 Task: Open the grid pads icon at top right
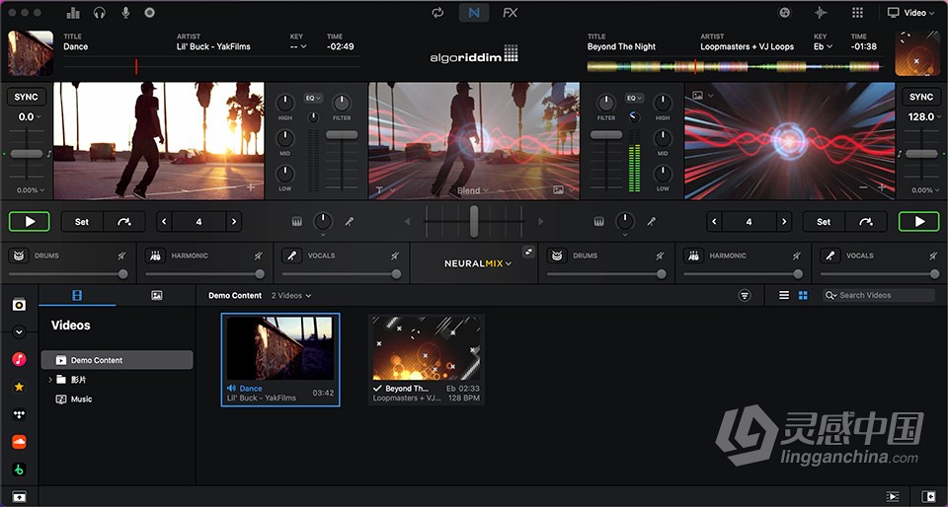click(857, 13)
